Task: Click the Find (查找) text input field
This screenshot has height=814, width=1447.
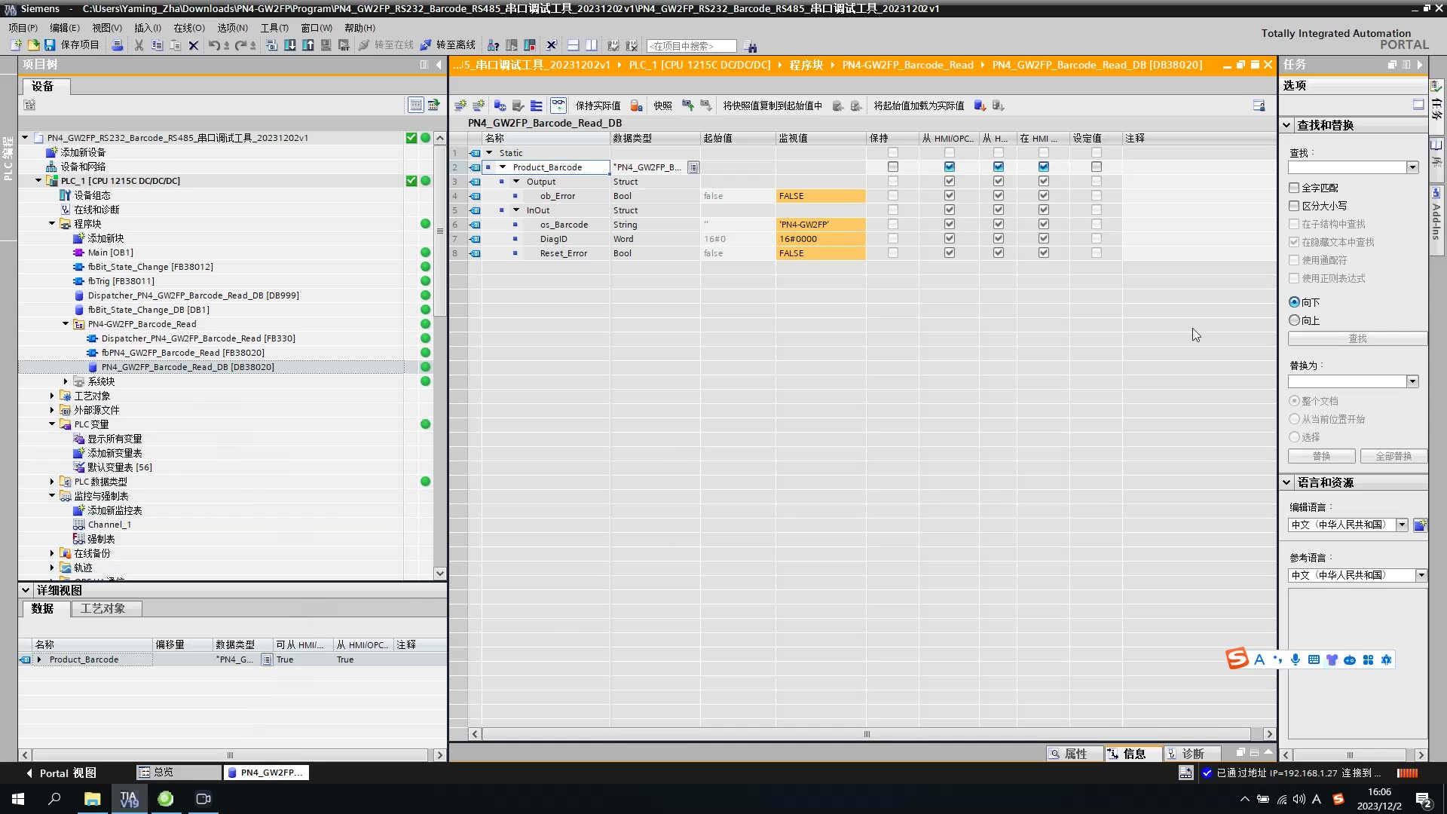Action: tap(1346, 167)
